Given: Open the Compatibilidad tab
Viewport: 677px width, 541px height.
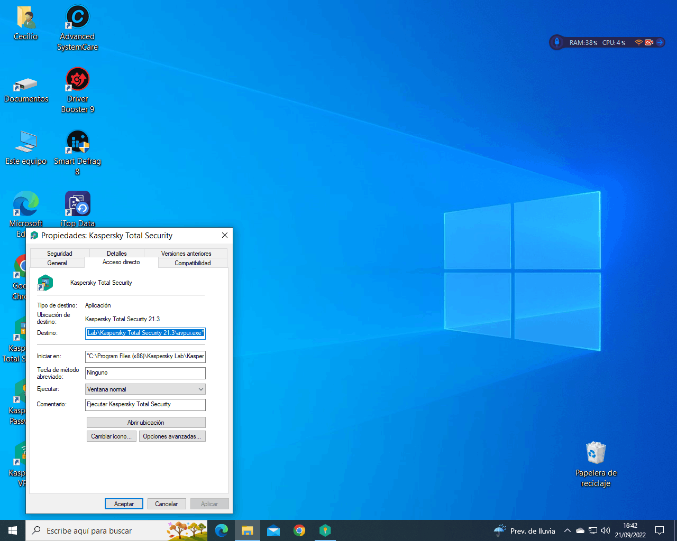Looking at the screenshot, I should 193,263.
